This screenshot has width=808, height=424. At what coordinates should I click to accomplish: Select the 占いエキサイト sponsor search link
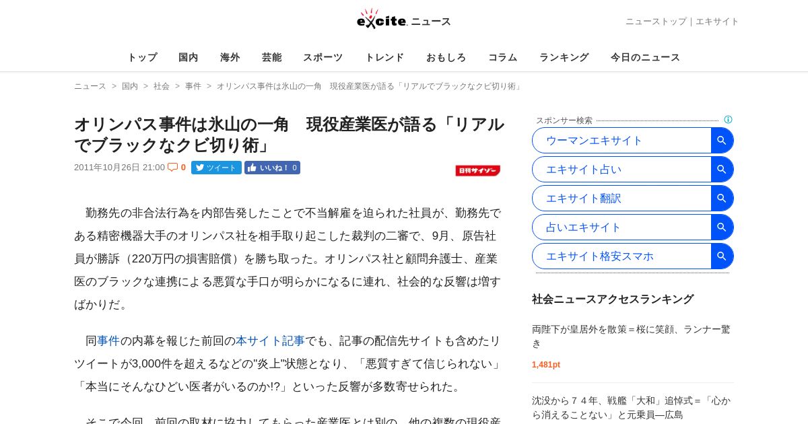coord(584,227)
